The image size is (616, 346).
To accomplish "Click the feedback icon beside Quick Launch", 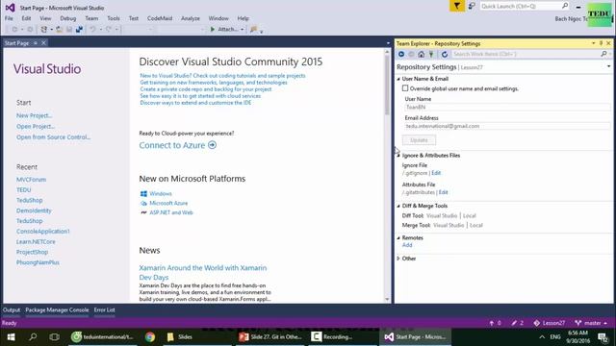I will [472, 6].
